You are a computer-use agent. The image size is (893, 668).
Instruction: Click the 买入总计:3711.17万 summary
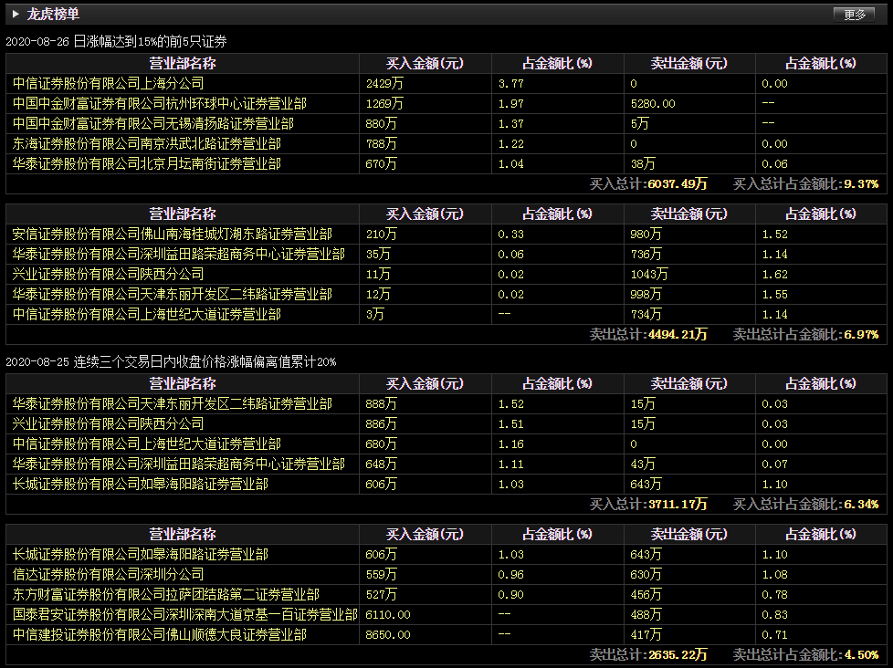(x=648, y=504)
